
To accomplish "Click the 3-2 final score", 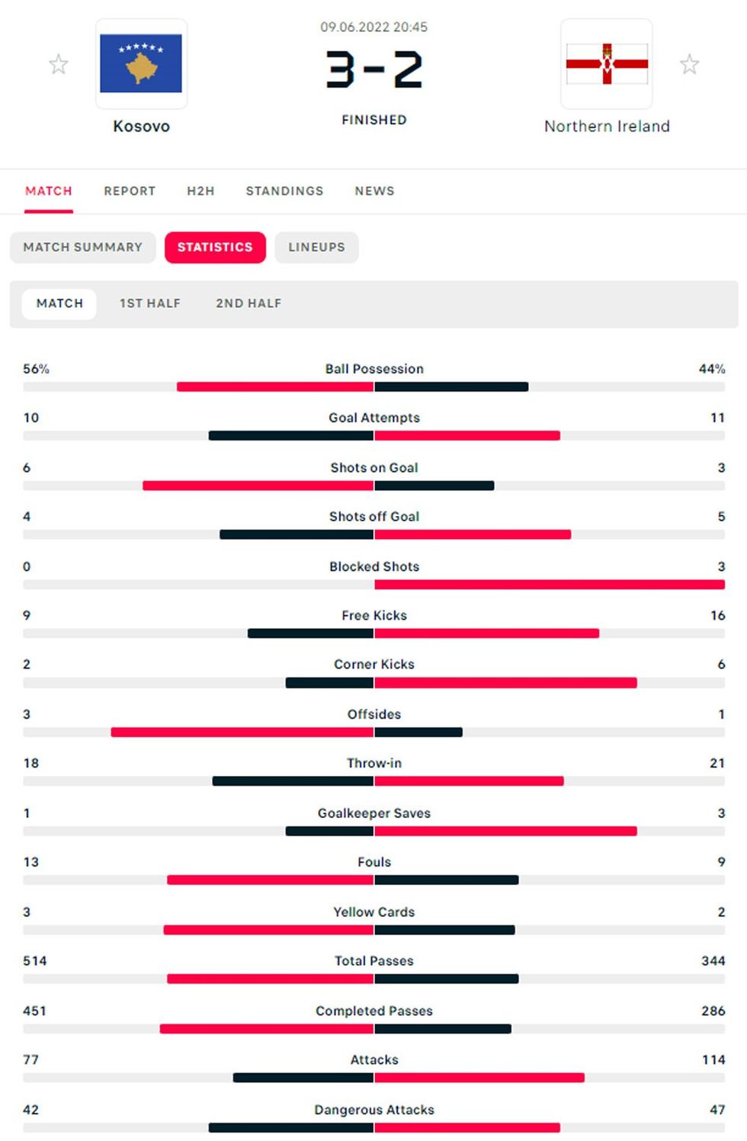I will pyautogui.click(x=373, y=70).
